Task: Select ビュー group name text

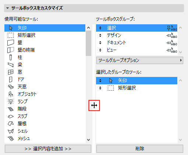Action: point(111,50)
